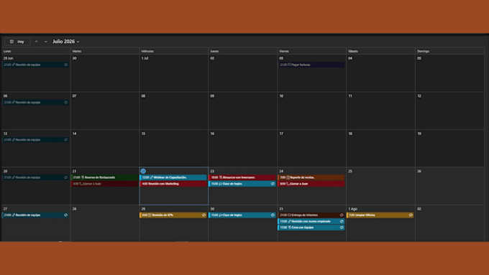Open the Webinar de Capacitación event
Screen dimensions: 489x275
[174, 177]
